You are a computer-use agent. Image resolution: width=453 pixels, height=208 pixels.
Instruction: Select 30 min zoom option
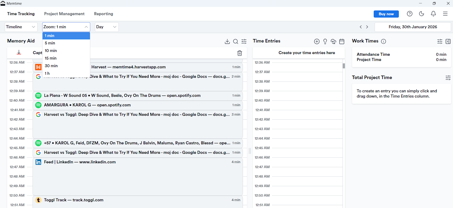pyautogui.click(x=66, y=66)
